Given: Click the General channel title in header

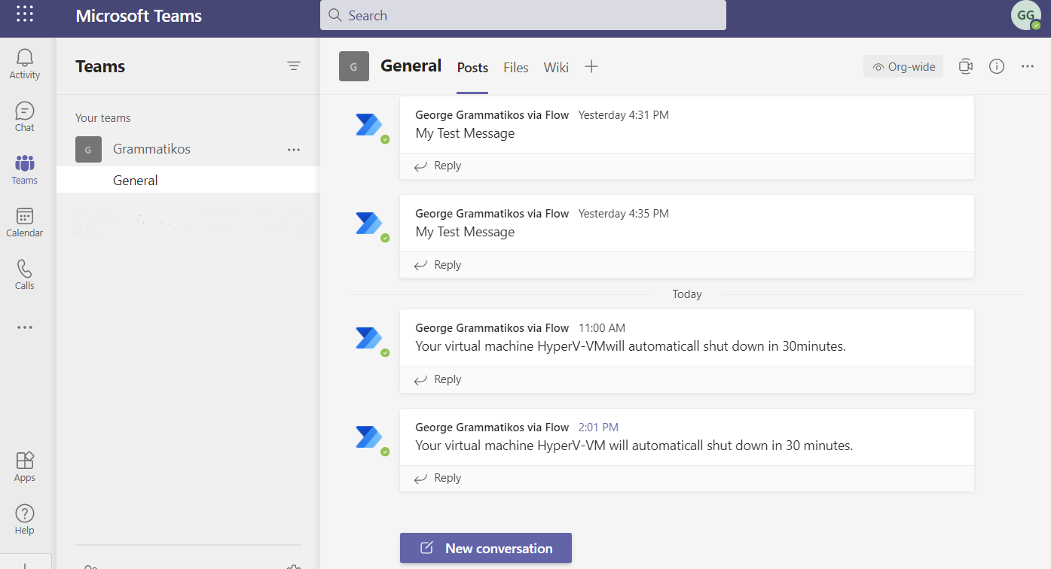Looking at the screenshot, I should 411,66.
